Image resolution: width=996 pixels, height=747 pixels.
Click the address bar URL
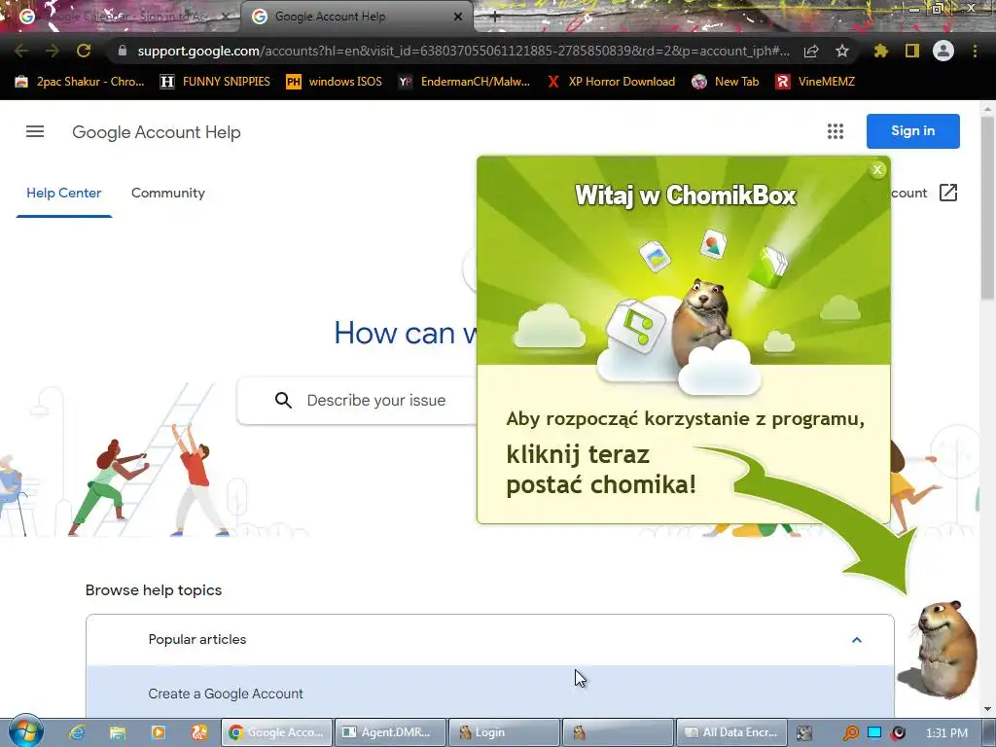(x=463, y=51)
